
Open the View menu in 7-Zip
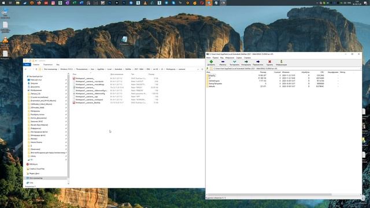pos(222,58)
